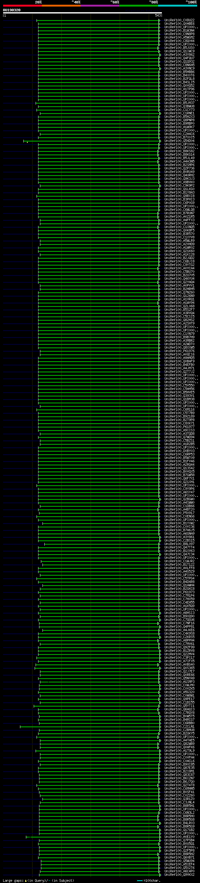Select the UniRef100_A1T9L9 label
This screenshot has width=200, height=883.
[x=179, y=751]
